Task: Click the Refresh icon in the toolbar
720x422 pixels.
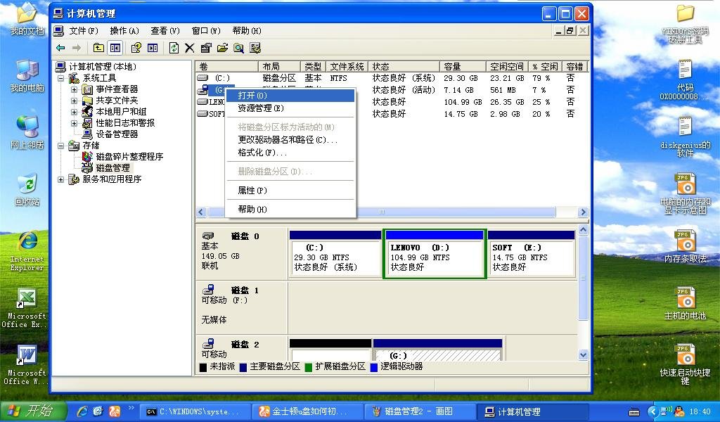Action: tap(173, 48)
